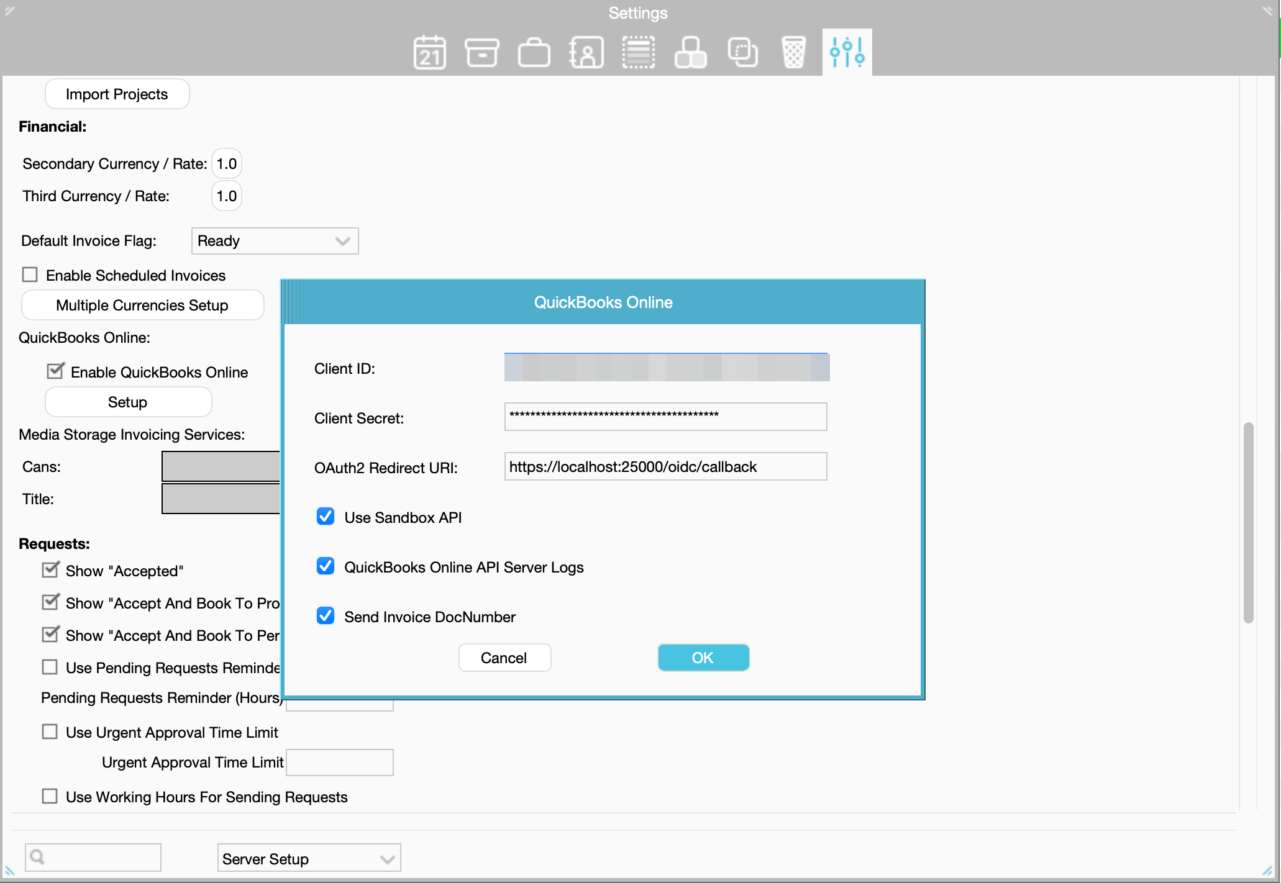Open the calendar icon in toolbar
This screenshot has width=1281, height=883.
[x=429, y=52]
